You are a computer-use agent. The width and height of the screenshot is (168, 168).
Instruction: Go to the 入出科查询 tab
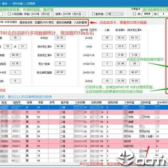[x=80, y=22]
